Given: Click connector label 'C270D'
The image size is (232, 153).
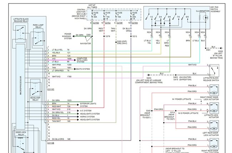Looking at the screenshot, I should tap(96, 23).
